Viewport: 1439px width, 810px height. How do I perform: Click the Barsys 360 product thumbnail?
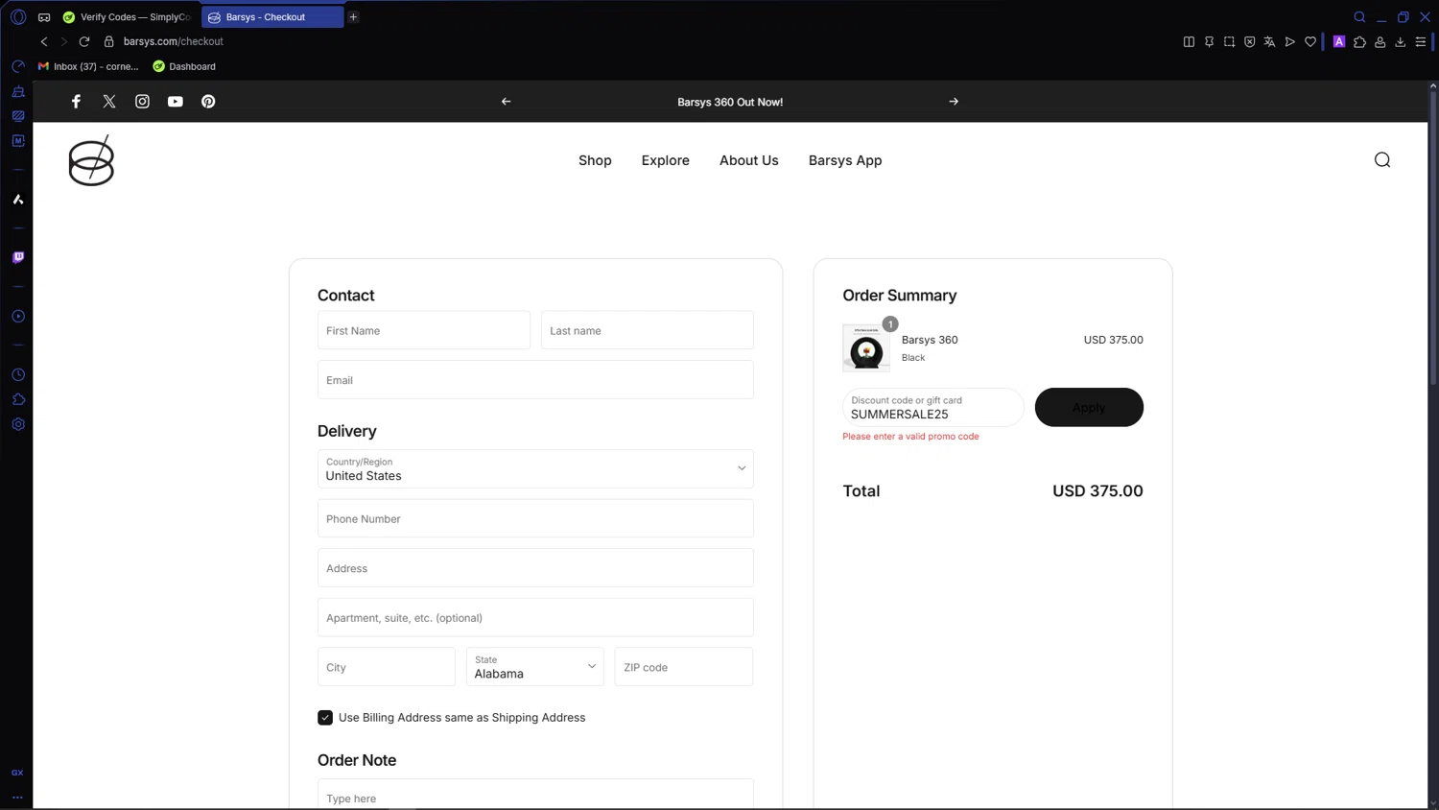point(866,347)
